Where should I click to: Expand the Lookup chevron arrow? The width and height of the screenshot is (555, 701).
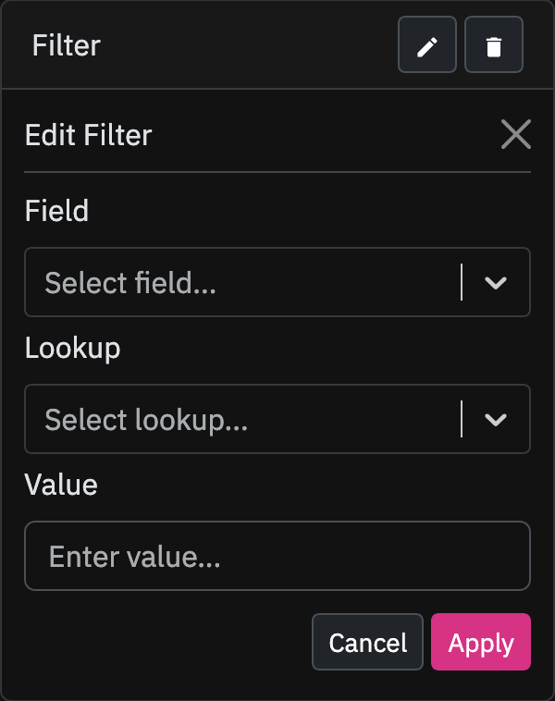click(496, 419)
